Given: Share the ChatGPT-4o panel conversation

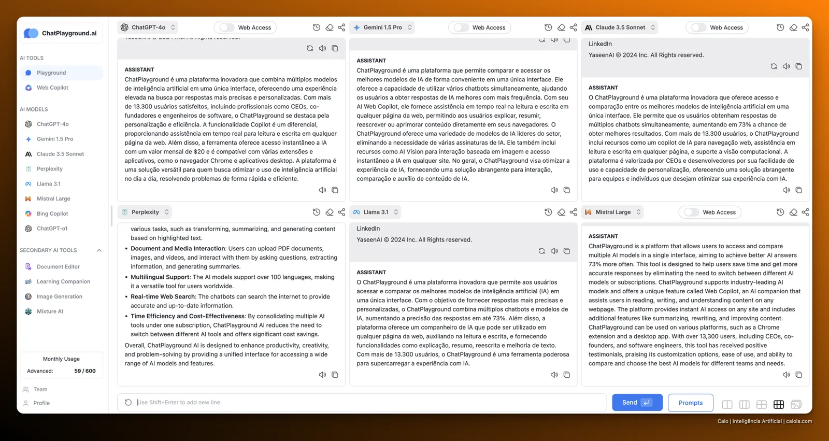Looking at the screenshot, I should (x=341, y=27).
